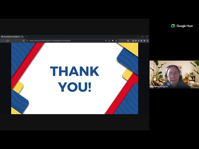Viewport: 199px width, 149px height.
Task: Open the Brave Rewards triangle icon
Action: tap(116, 41)
